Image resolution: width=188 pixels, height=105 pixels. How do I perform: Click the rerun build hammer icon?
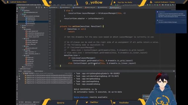19,74
